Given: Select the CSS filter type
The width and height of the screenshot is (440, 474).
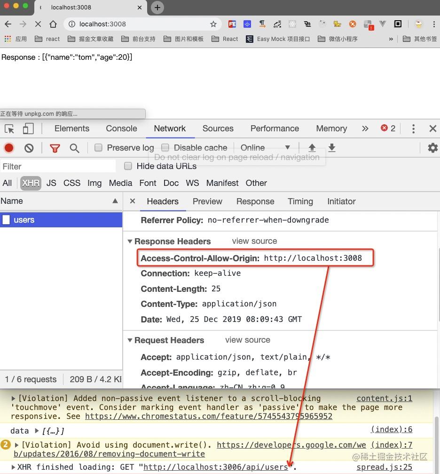Looking at the screenshot, I should (x=72, y=183).
